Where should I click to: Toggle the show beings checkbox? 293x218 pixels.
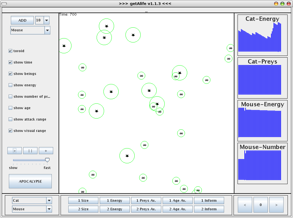pos(11,74)
